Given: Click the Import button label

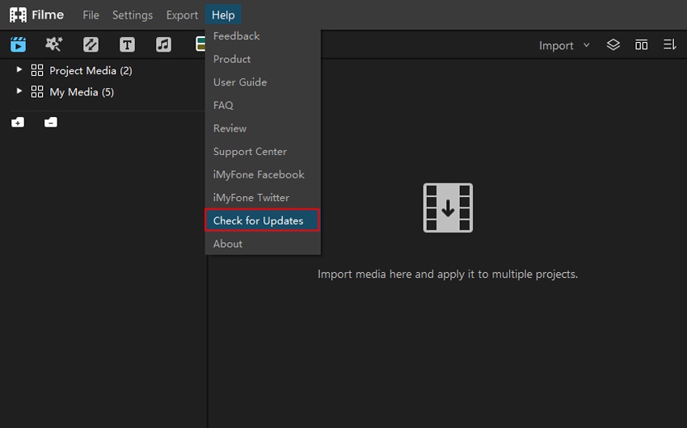Looking at the screenshot, I should pos(556,45).
